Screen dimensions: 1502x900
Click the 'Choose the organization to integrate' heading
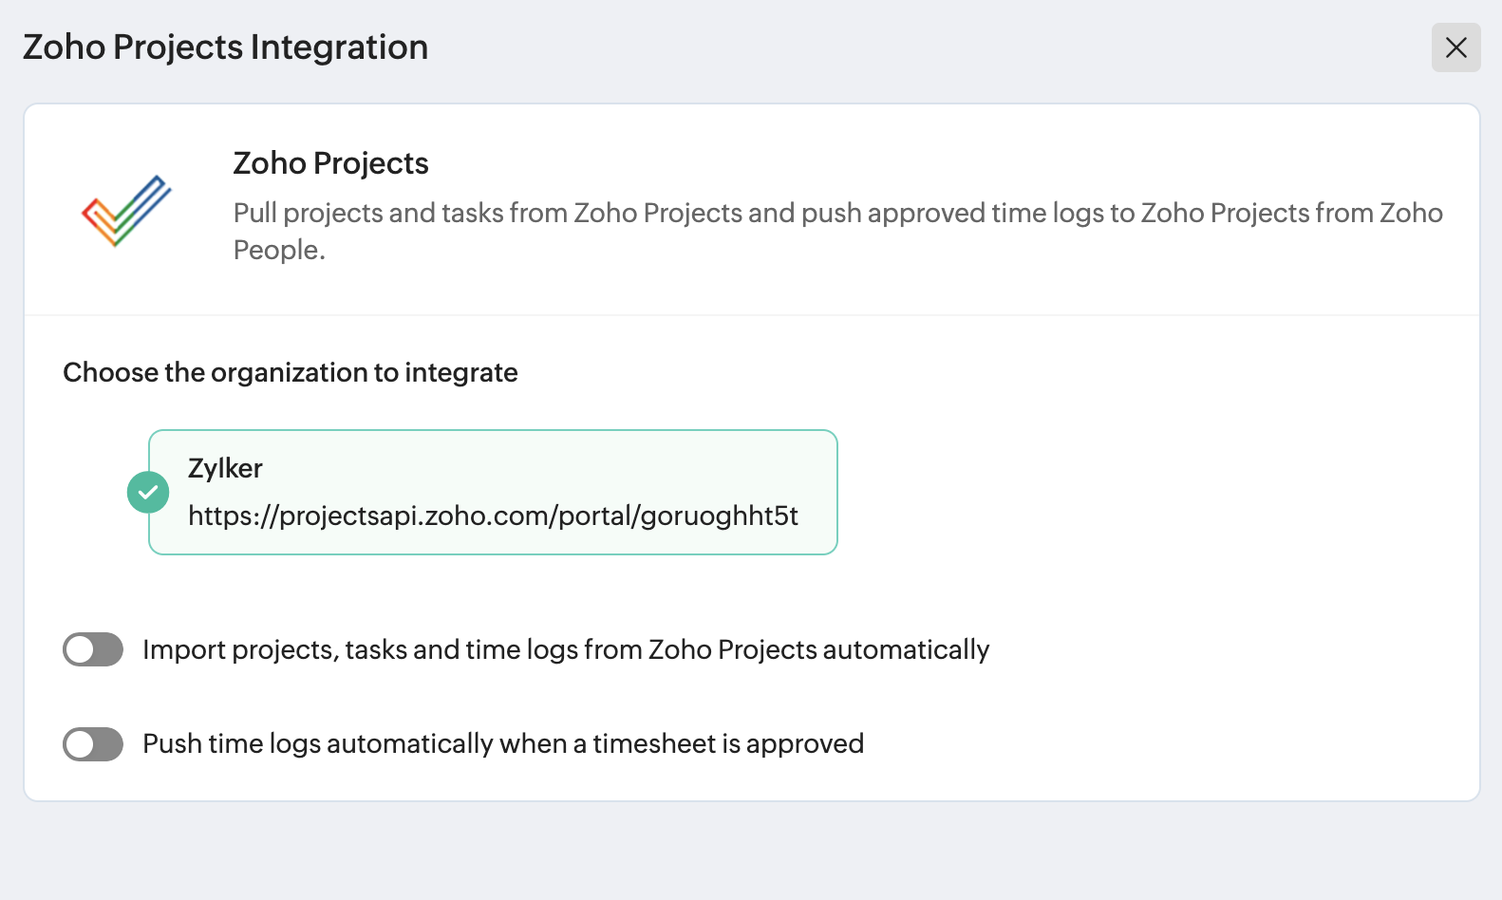[290, 372]
